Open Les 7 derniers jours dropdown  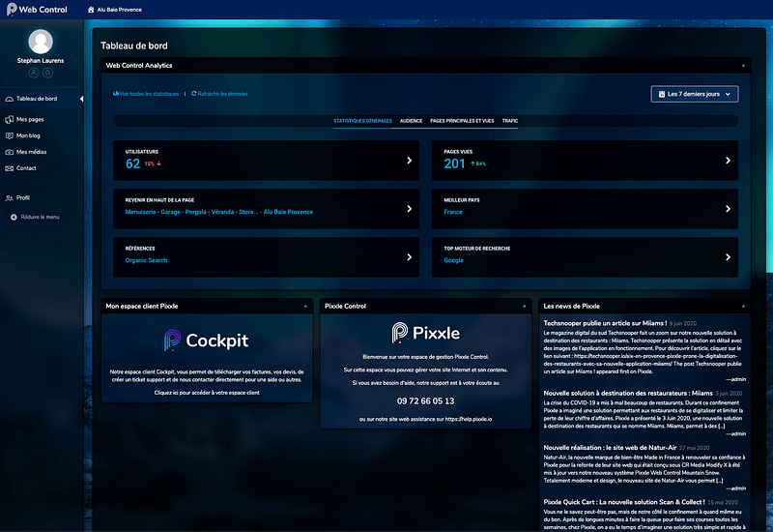pyautogui.click(x=695, y=94)
